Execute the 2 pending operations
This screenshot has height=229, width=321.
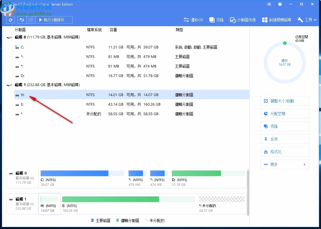coord(54,20)
